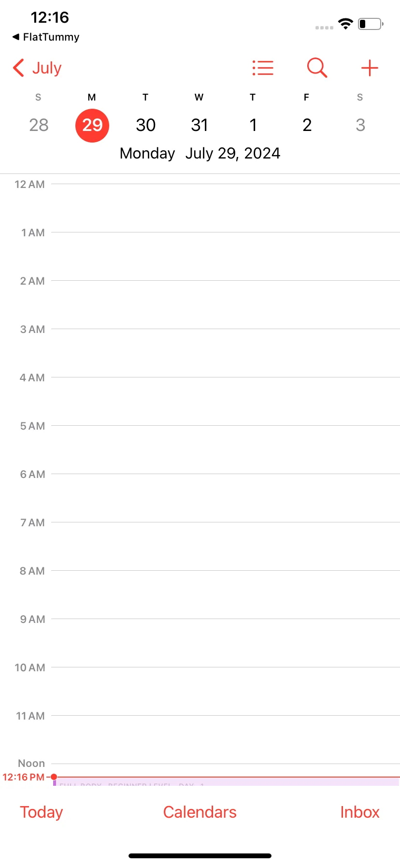The width and height of the screenshot is (400, 866).
Task: Add a new event with plus icon
Action: pyautogui.click(x=370, y=68)
